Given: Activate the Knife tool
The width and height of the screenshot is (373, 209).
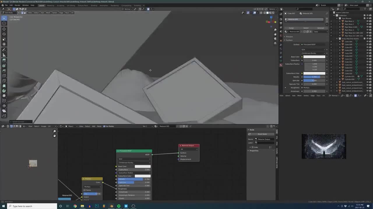Looking at the screenshot, I should coord(4,81).
